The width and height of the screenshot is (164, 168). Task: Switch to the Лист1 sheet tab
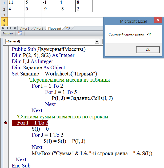(25, 28)
